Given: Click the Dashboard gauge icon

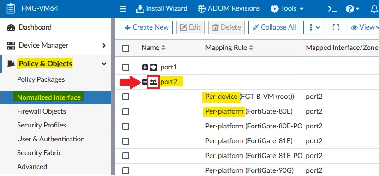Looking at the screenshot, I should click(x=11, y=28).
